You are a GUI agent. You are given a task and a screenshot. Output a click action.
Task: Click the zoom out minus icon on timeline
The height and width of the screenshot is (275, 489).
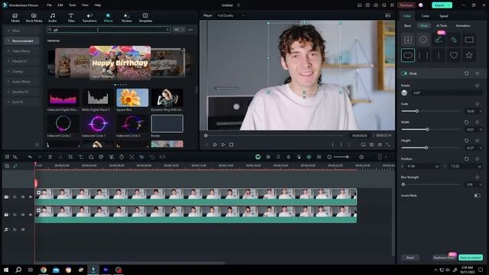coord(329,157)
